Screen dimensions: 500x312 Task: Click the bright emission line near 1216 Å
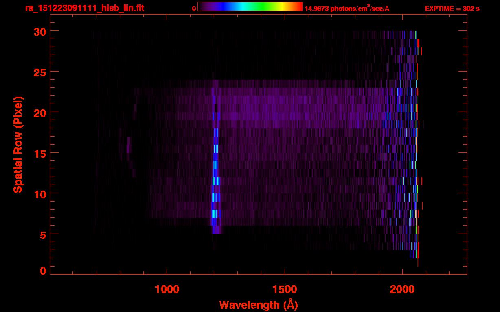(215, 157)
